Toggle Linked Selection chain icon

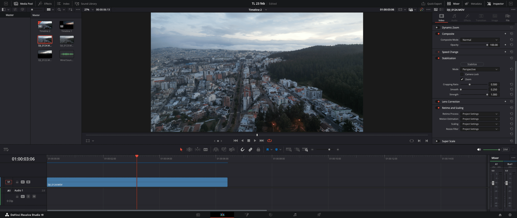click(x=250, y=150)
